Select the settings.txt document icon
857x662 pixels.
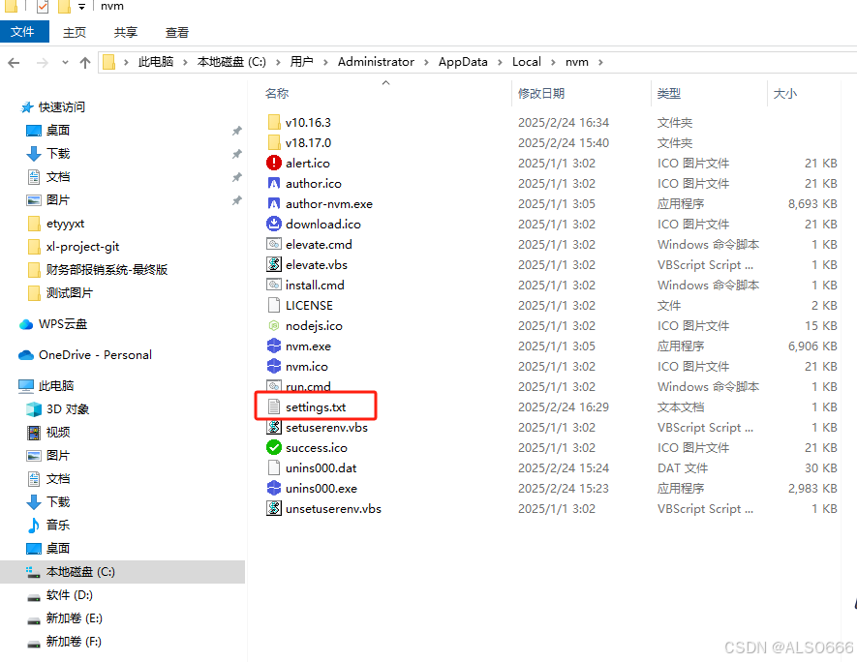(x=274, y=406)
